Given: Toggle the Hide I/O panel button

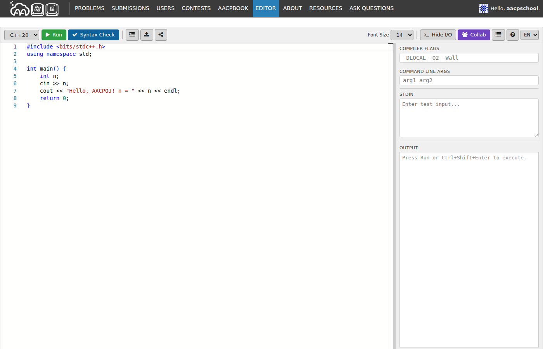Looking at the screenshot, I should [438, 35].
